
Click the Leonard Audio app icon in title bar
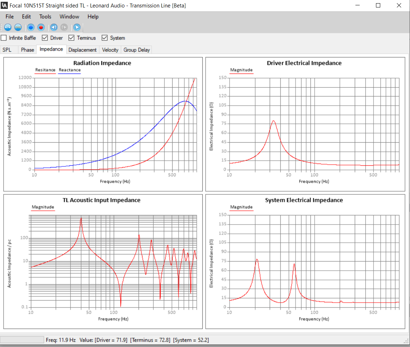click(5, 6)
